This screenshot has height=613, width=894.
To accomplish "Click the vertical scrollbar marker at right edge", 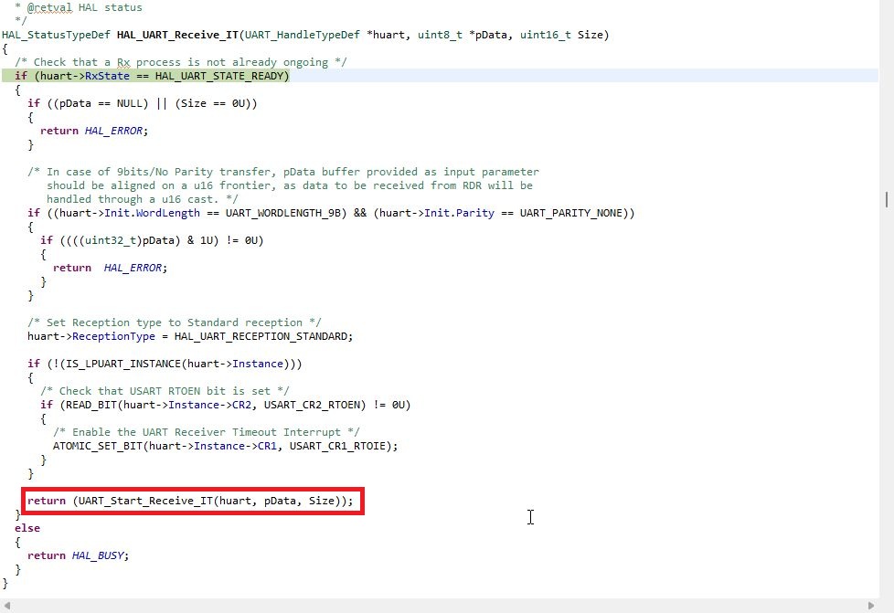I will point(887,199).
